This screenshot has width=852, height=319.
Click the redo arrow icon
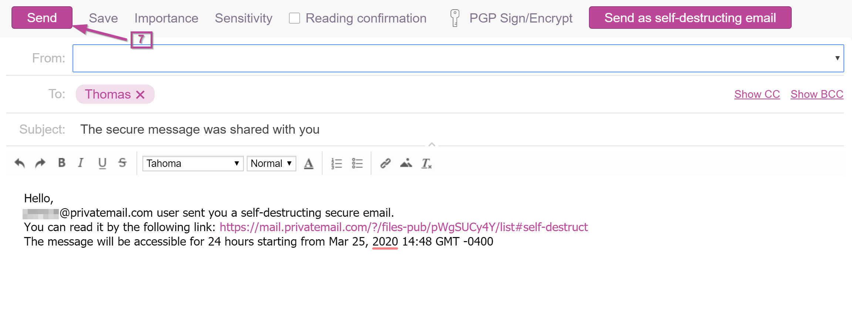pyautogui.click(x=40, y=163)
